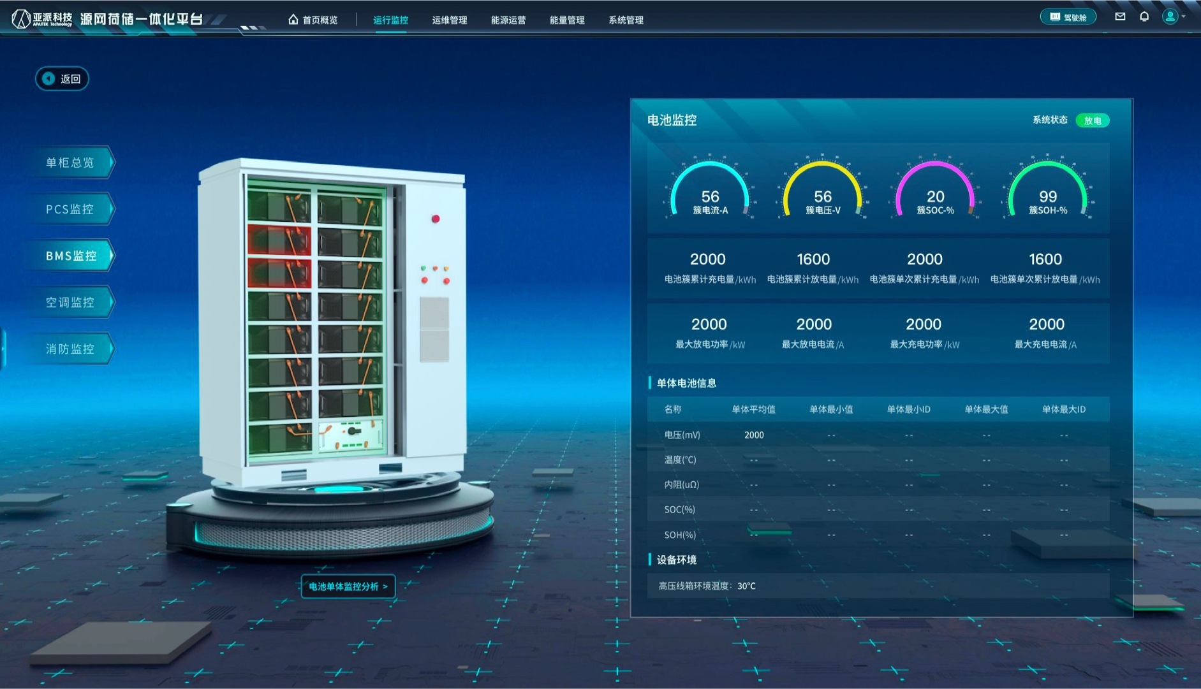Click the 系统状态 label
Image resolution: width=1201 pixels, height=689 pixels.
click(x=1050, y=120)
